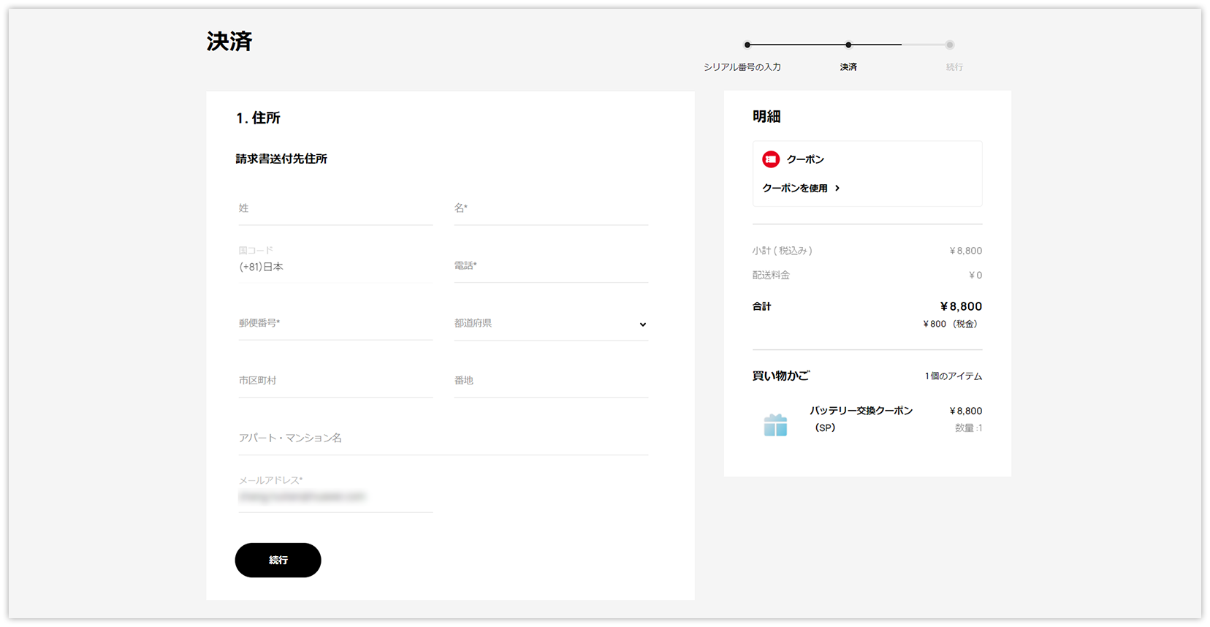Select the シリアル番号の入力 progress step
Viewport: 1210px width, 627px height.
pyautogui.click(x=742, y=67)
